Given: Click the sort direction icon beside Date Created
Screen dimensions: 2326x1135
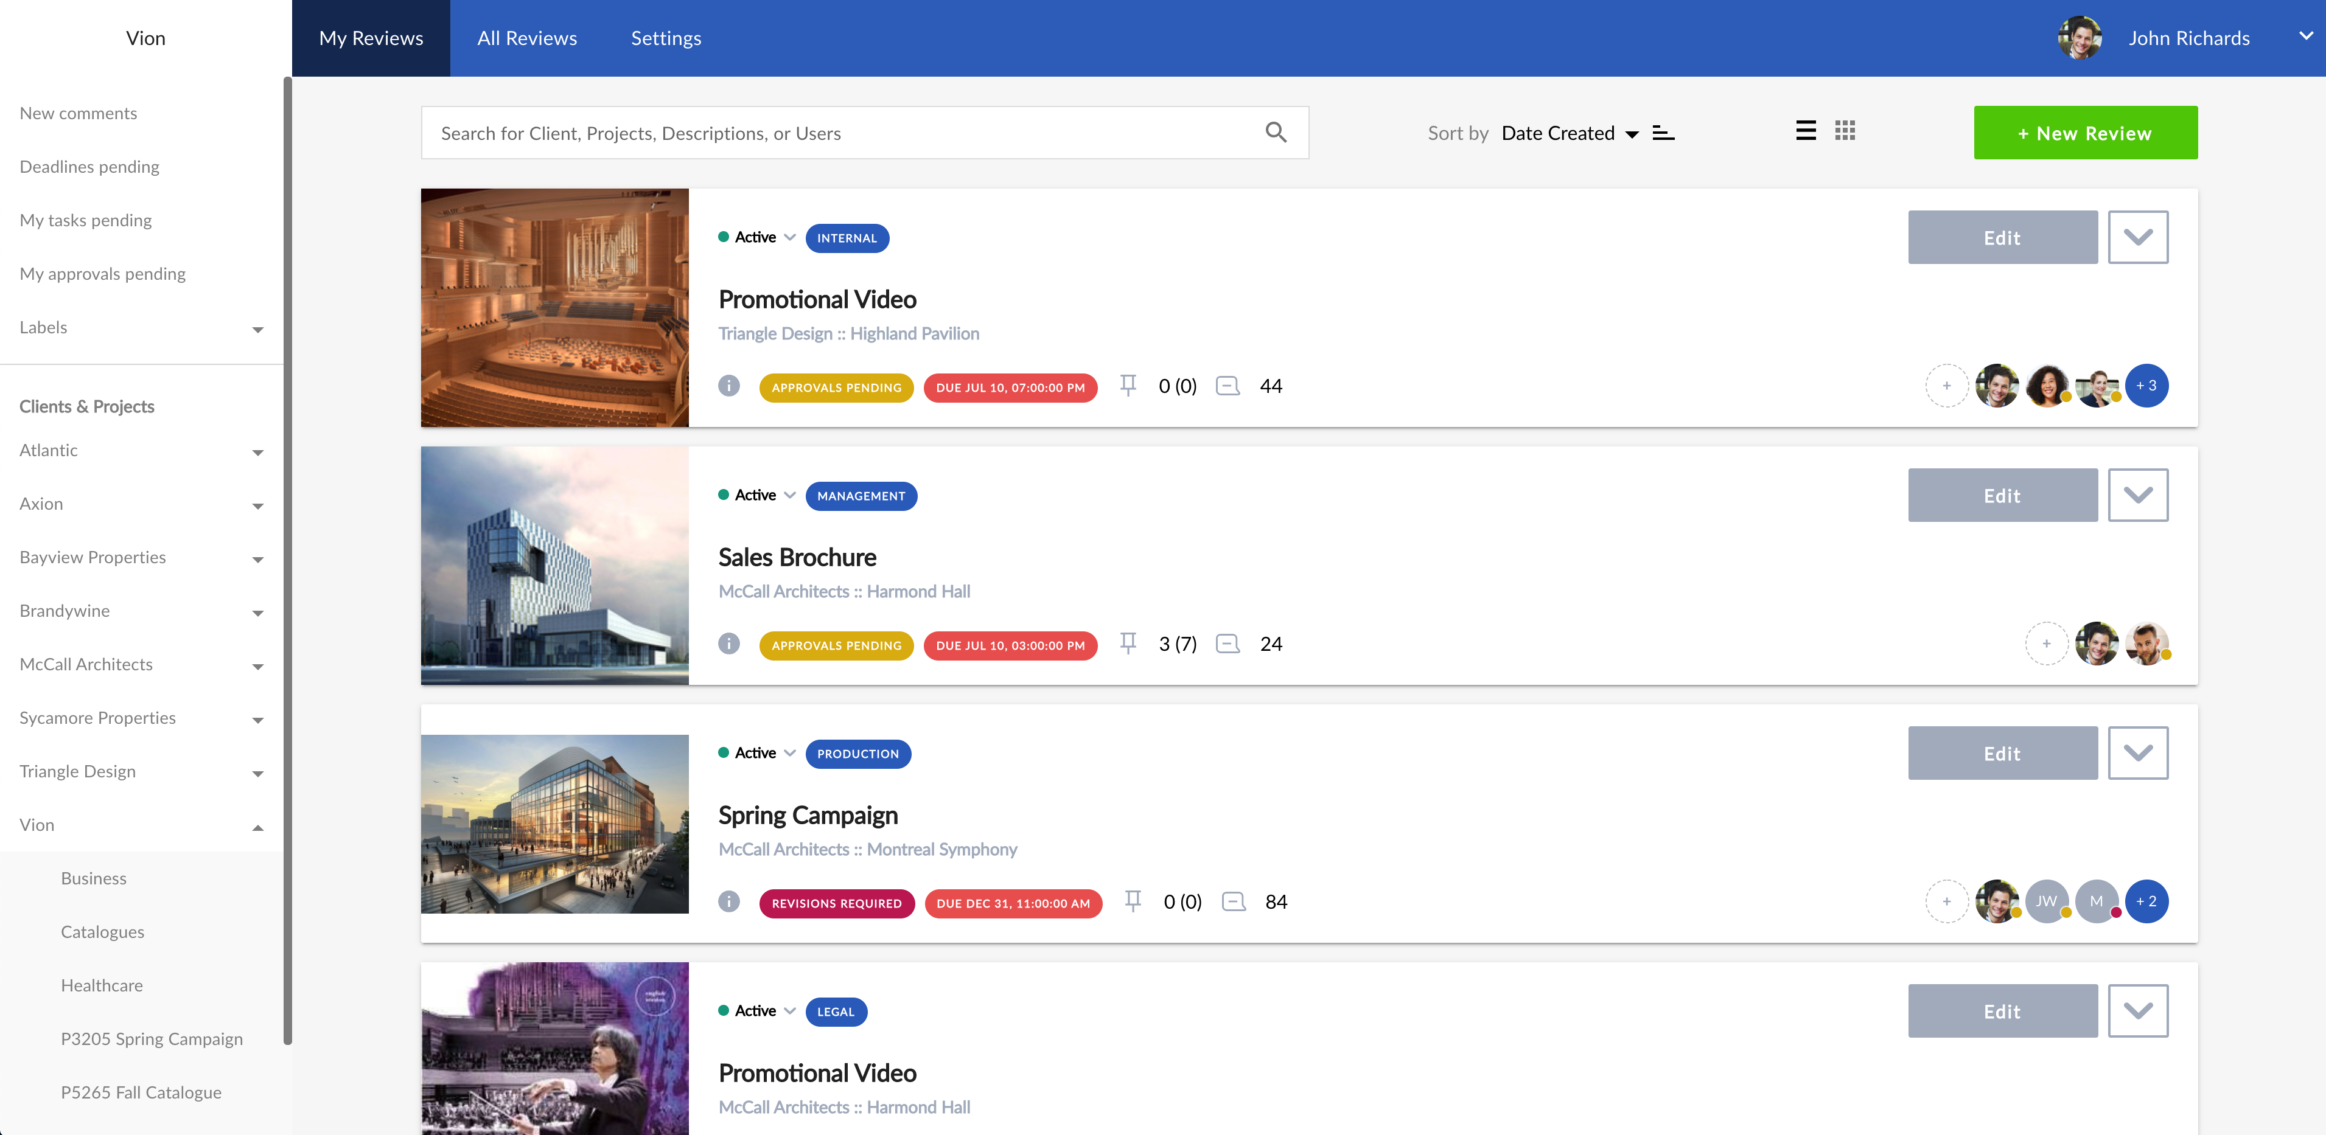Looking at the screenshot, I should pyautogui.click(x=1663, y=133).
